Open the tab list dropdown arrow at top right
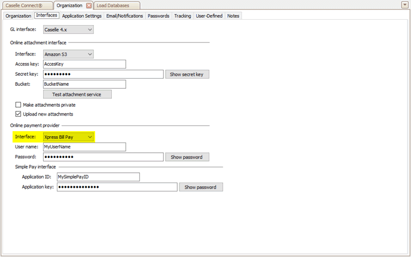 point(404,5)
